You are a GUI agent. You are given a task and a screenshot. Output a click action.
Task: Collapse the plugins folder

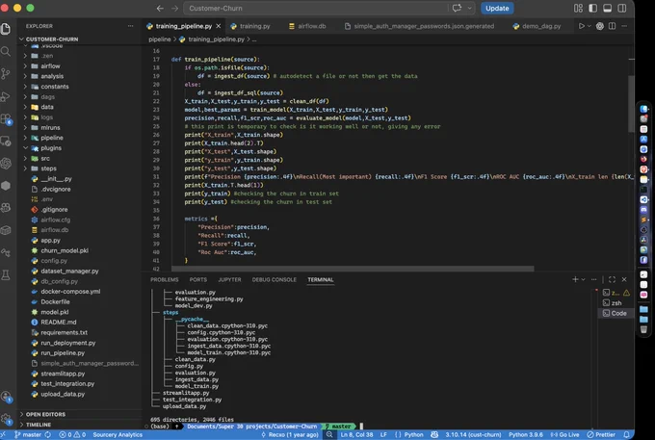point(51,148)
